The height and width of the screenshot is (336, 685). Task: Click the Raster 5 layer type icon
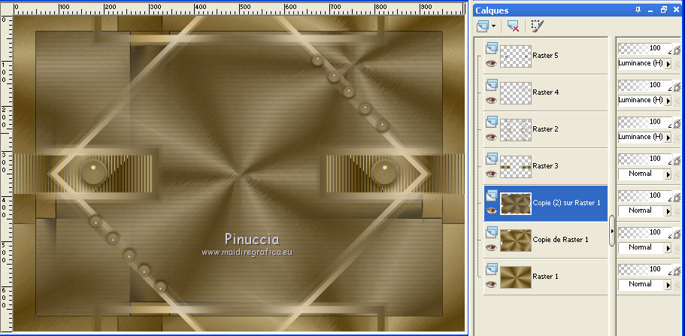tap(492, 47)
